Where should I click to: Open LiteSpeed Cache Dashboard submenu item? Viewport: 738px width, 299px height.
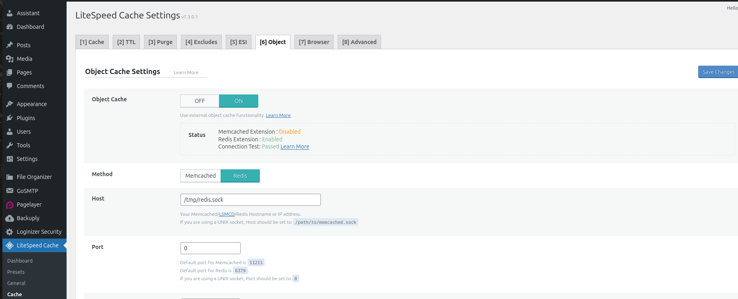(x=20, y=261)
